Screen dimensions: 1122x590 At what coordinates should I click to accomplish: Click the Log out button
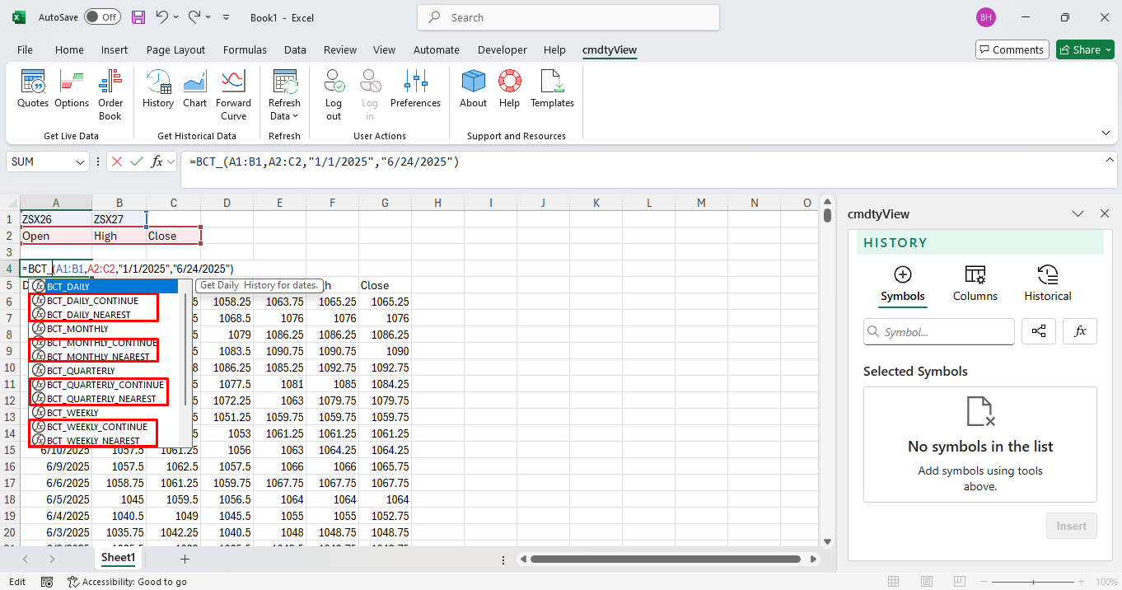334,96
